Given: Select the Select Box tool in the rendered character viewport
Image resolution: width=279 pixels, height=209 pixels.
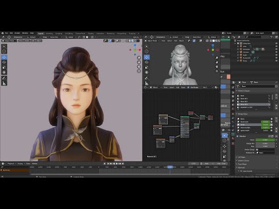Looking at the screenshot, I should [x=4, y=46].
